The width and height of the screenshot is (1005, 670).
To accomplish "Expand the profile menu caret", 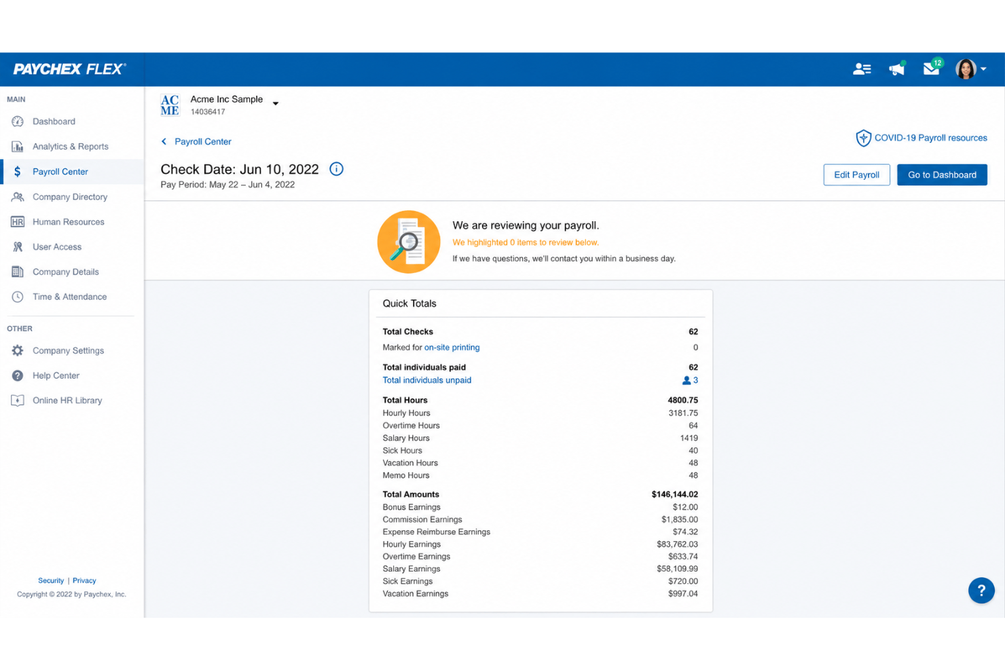I will [x=983, y=69].
